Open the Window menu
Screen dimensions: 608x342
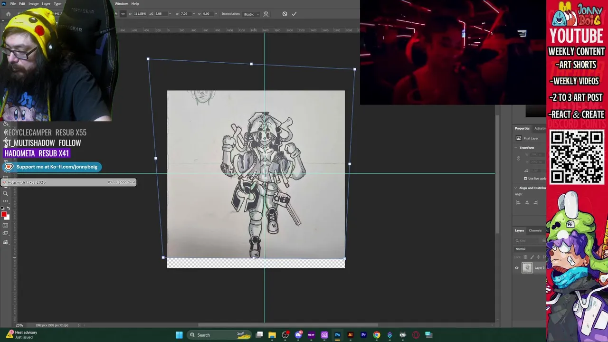(121, 4)
